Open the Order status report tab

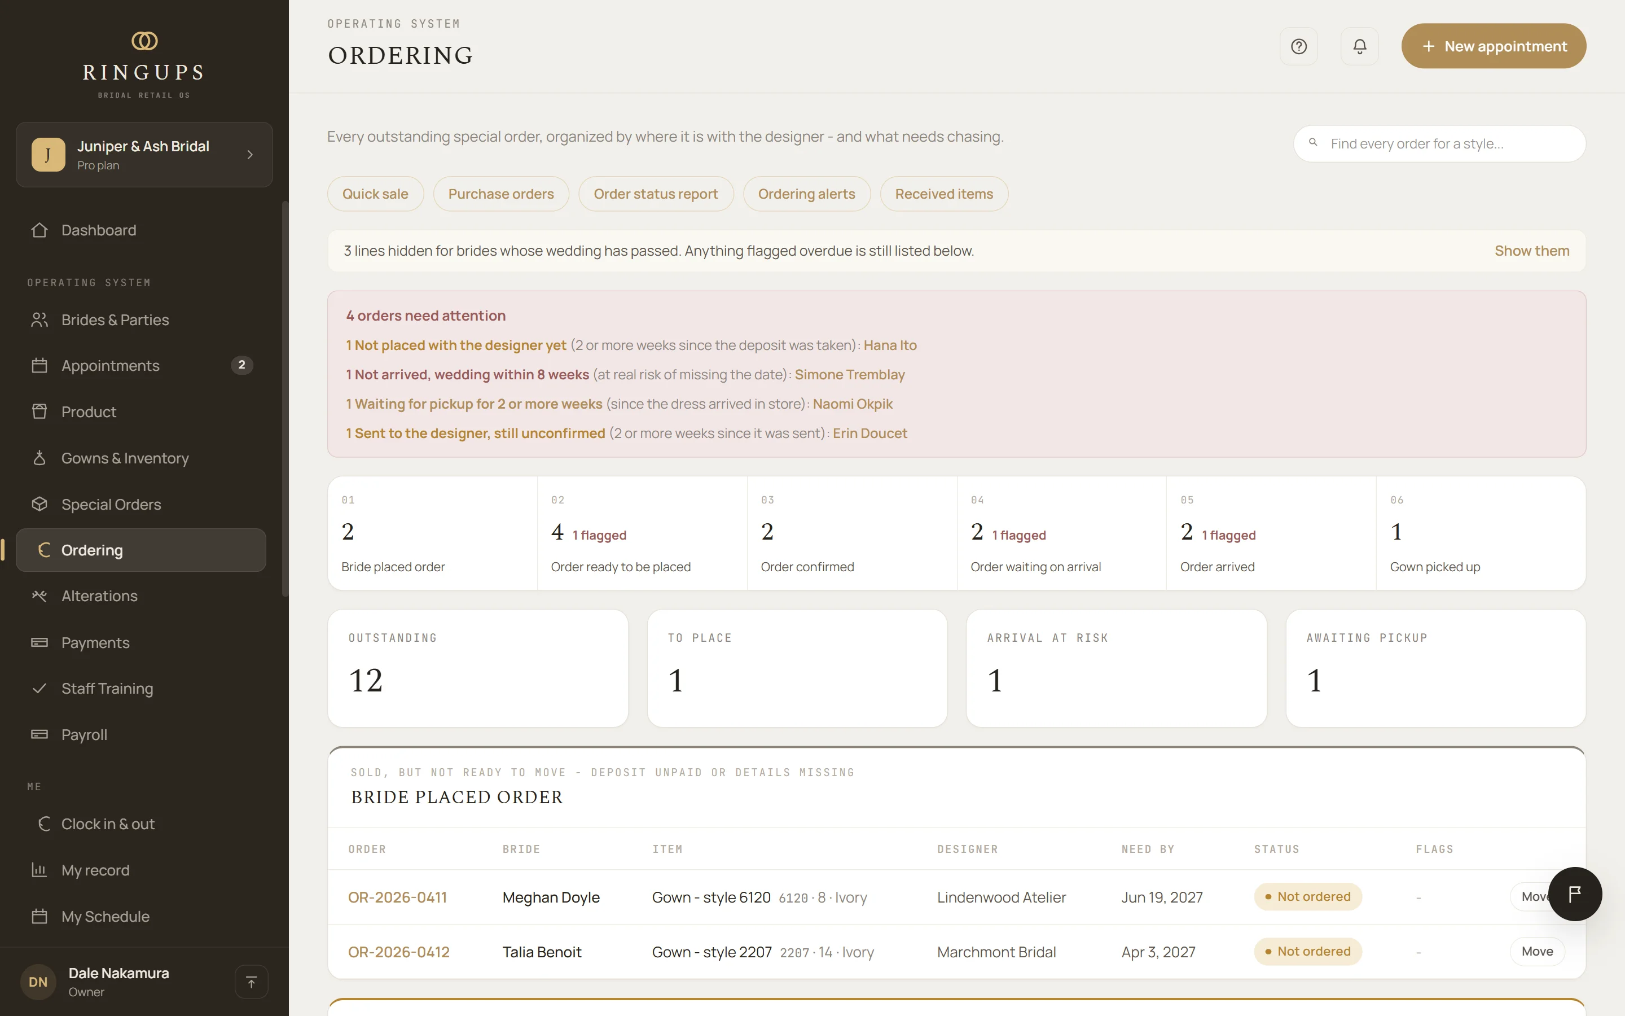click(x=656, y=194)
